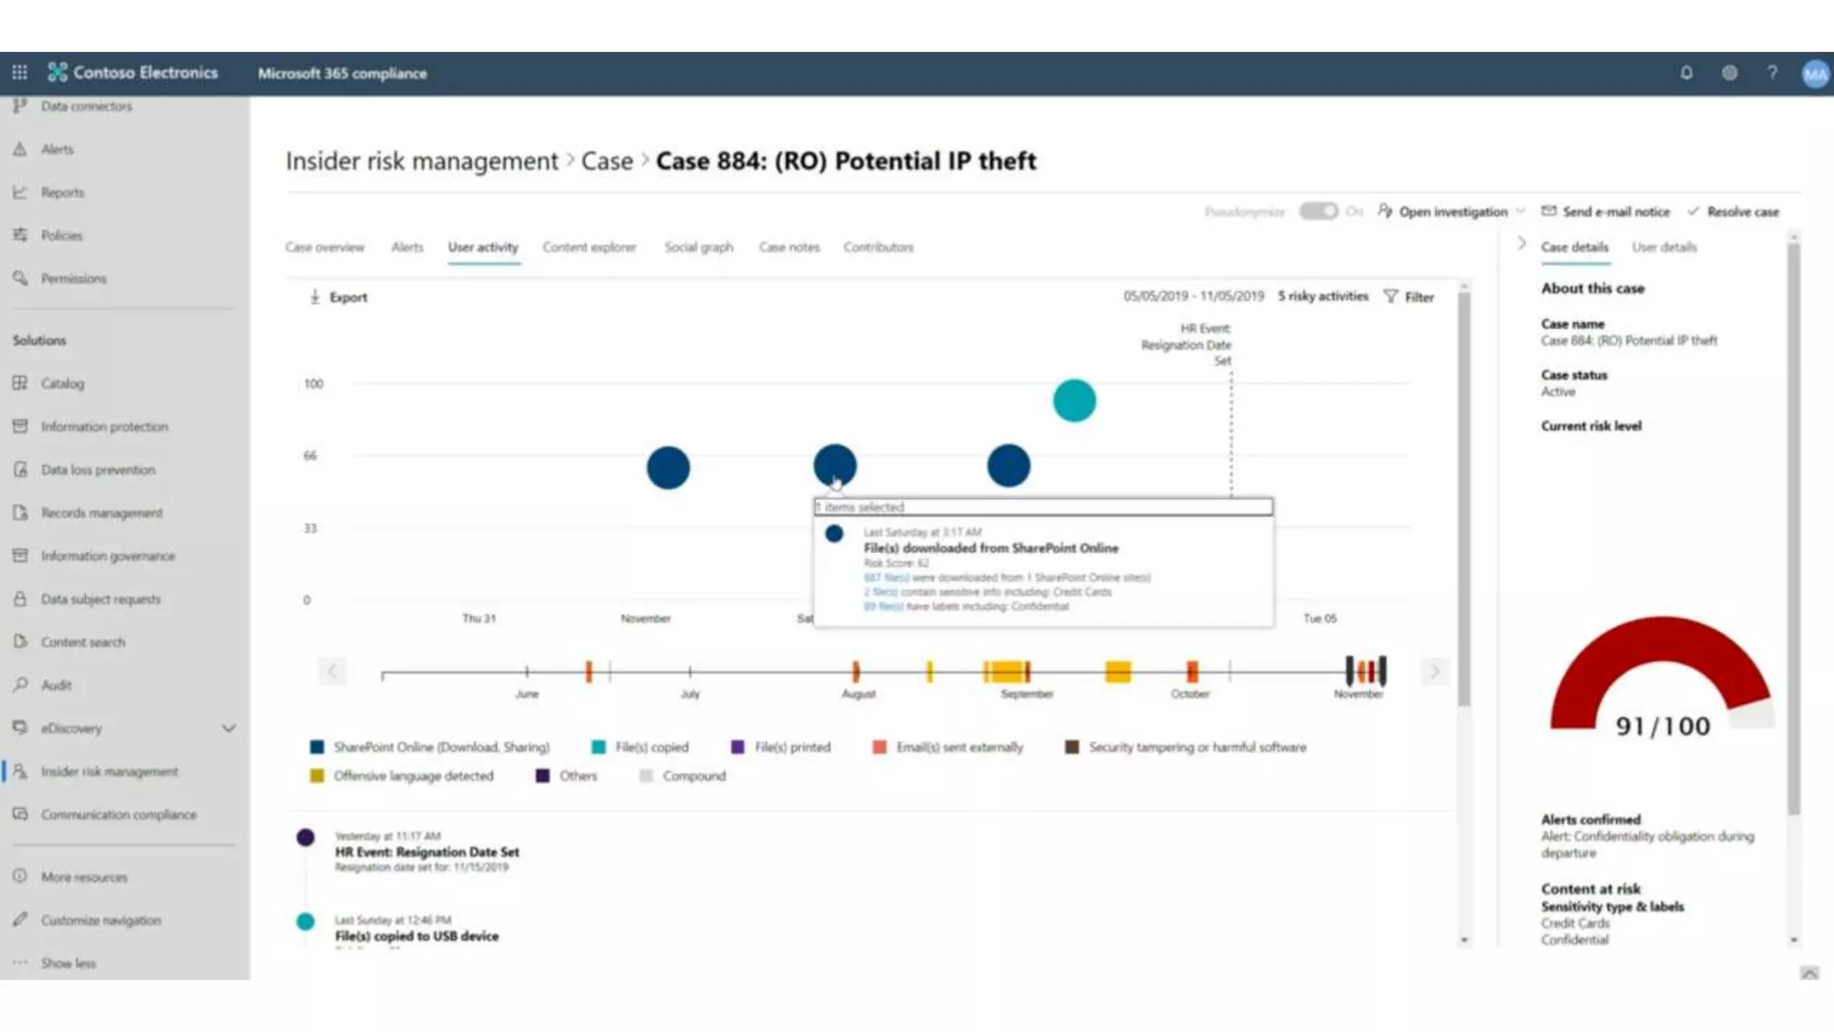
Task: Click the teal File(s) copied bubble
Action: 1074,400
